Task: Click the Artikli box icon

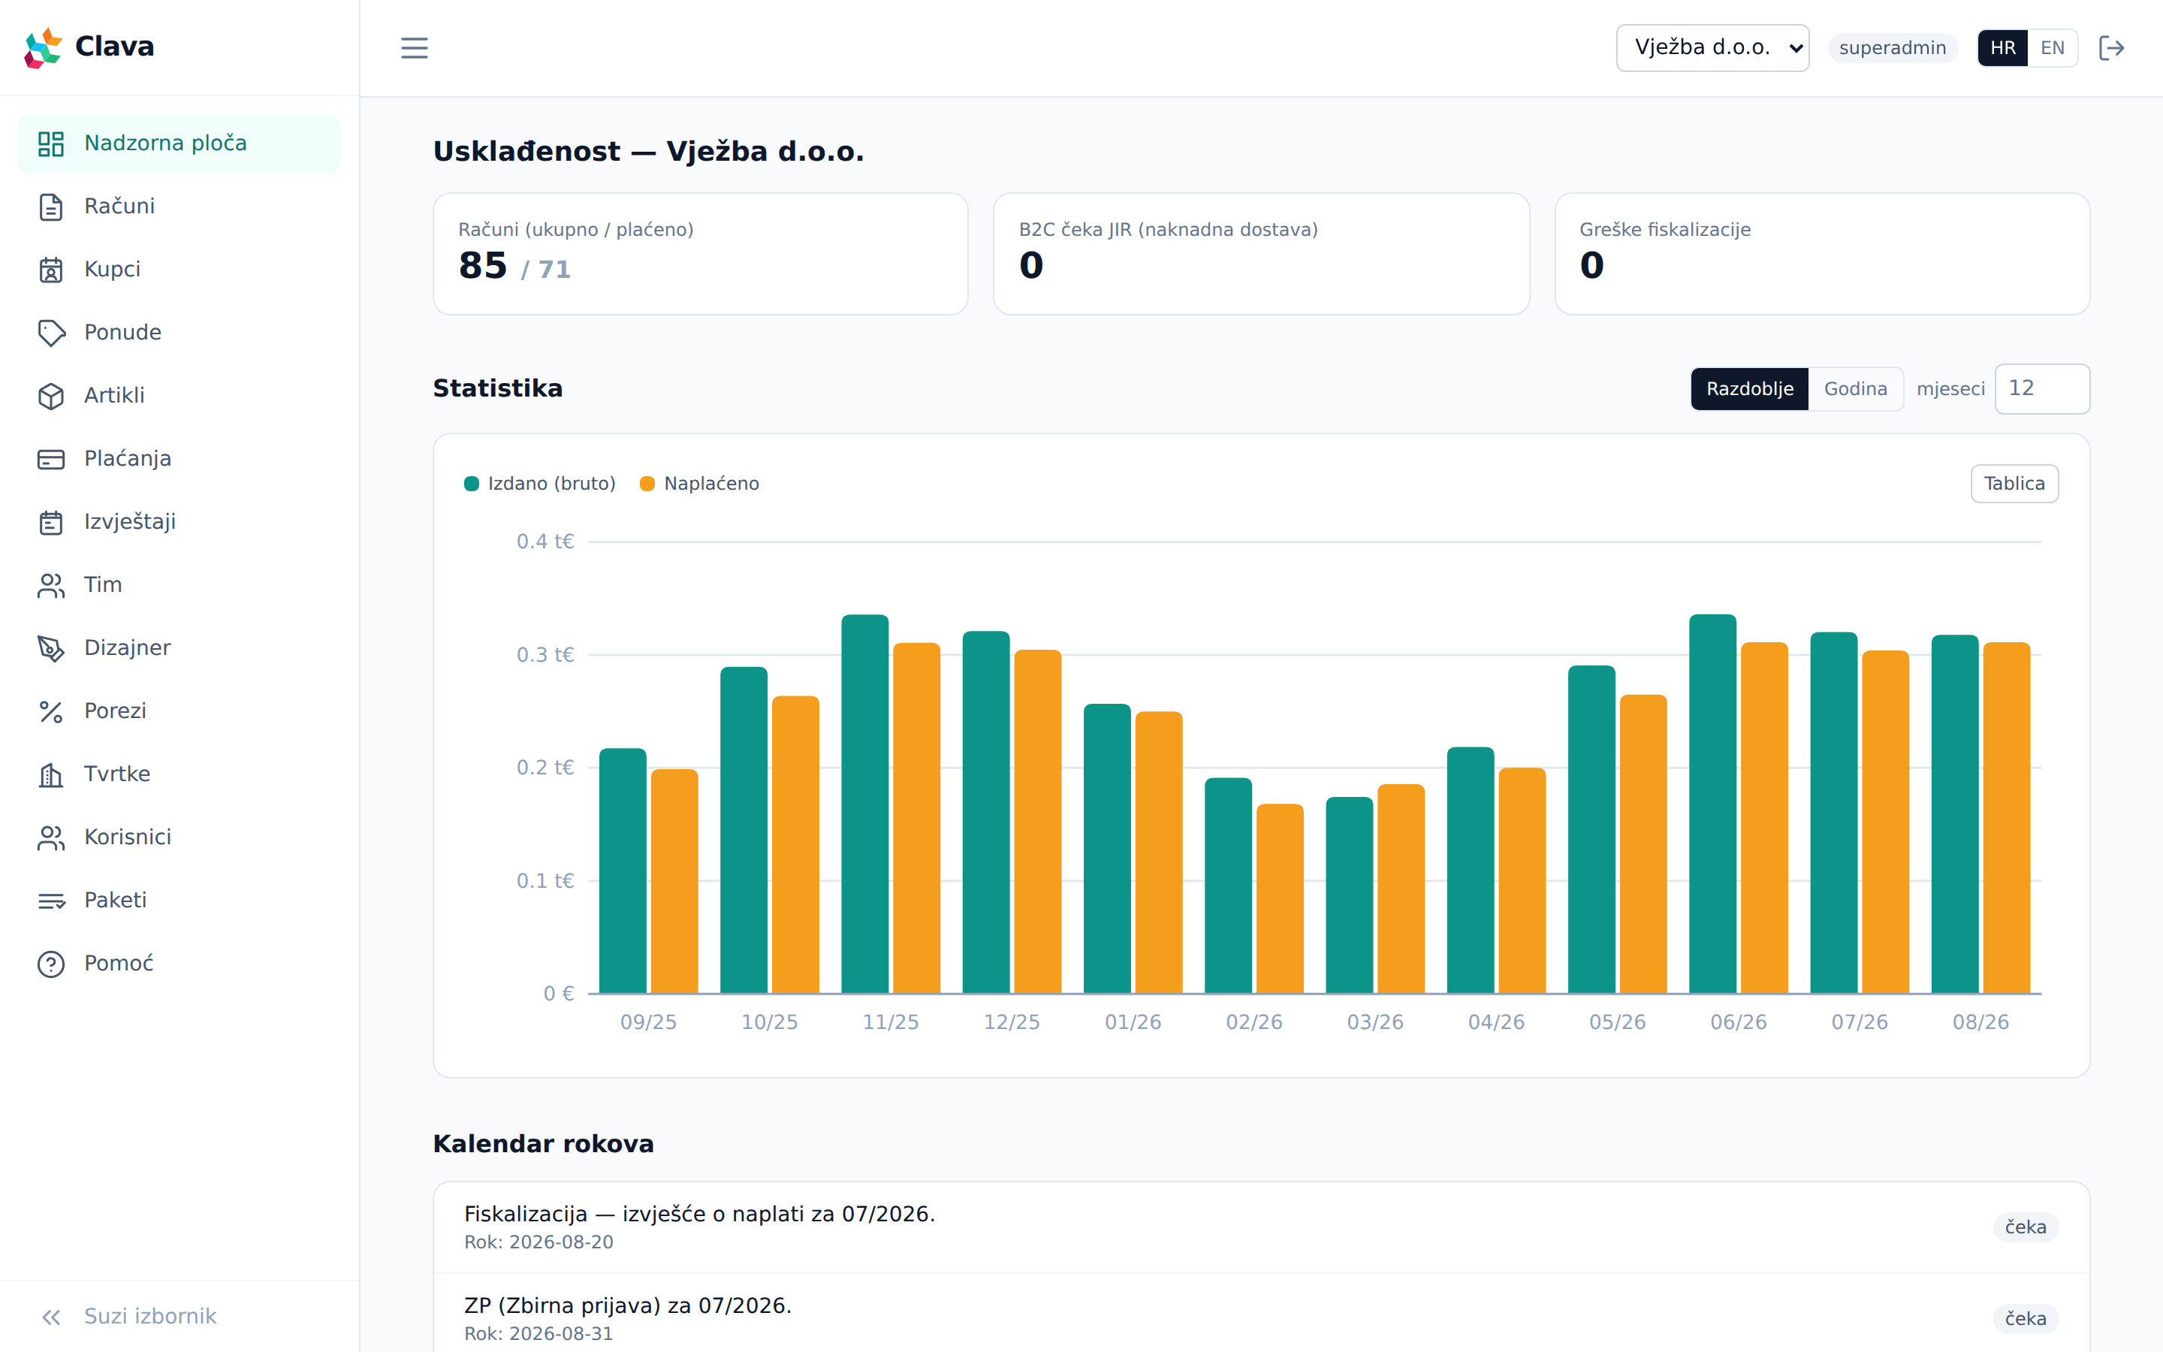Action: (51, 396)
